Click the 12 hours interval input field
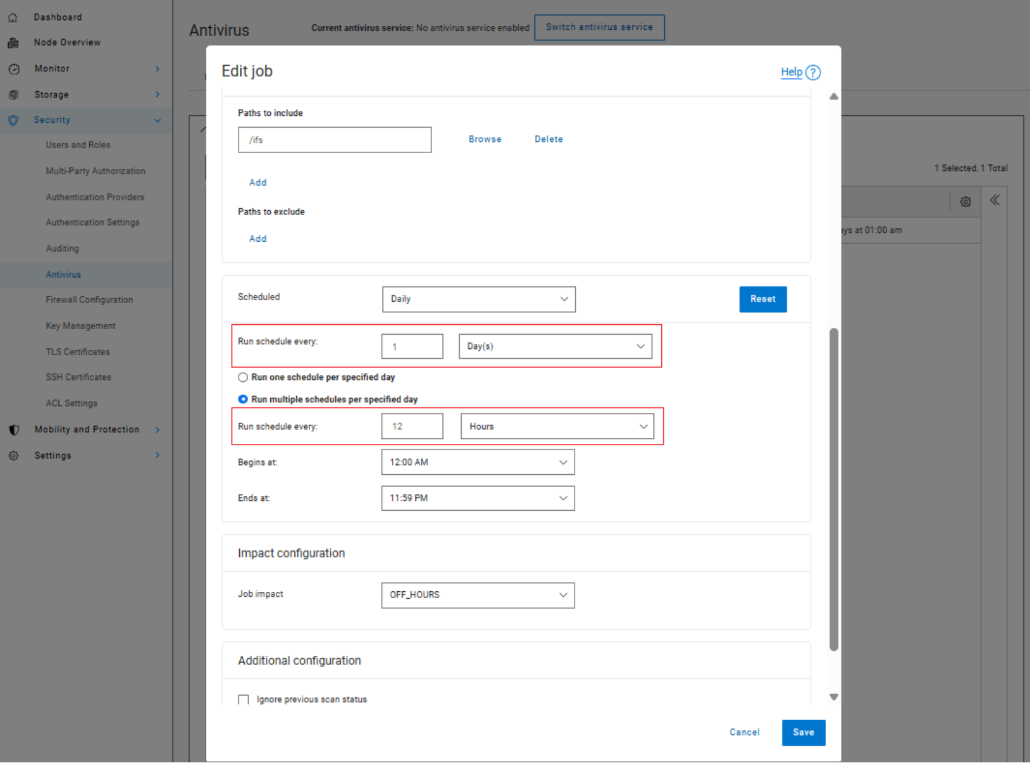The height and width of the screenshot is (763, 1030). pyautogui.click(x=412, y=426)
